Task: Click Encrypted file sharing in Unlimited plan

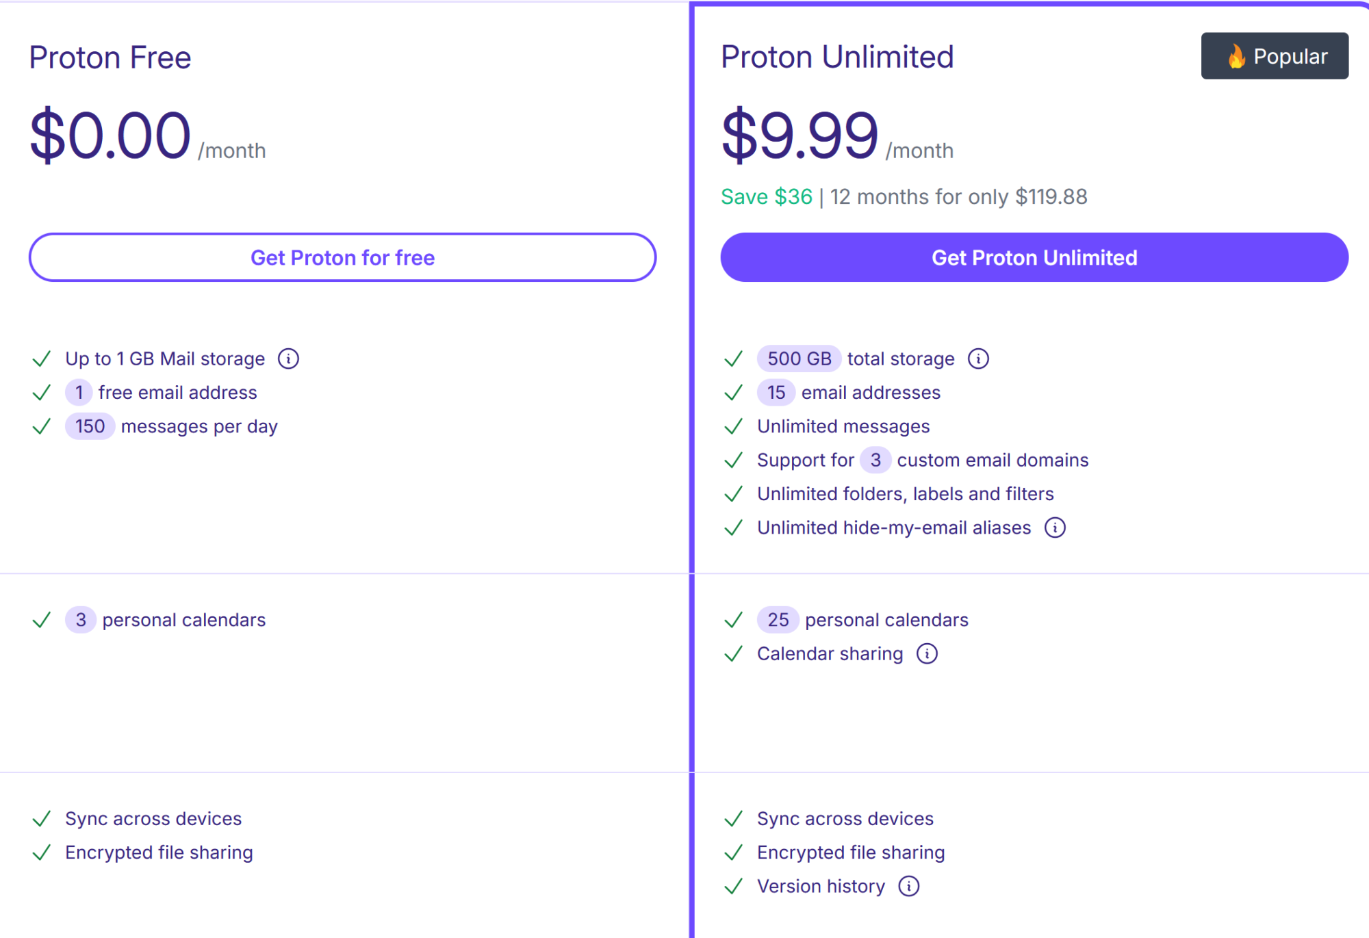Action: tap(851, 852)
